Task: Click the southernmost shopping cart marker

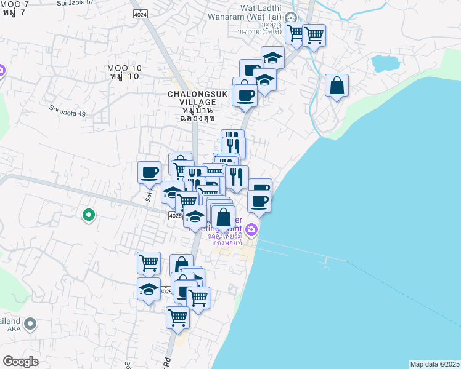Action: pyautogui.click(x=177, y=318)
